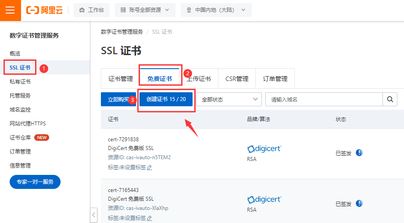Switch to 订单管理 tab
404x223 pixels.
275,79
